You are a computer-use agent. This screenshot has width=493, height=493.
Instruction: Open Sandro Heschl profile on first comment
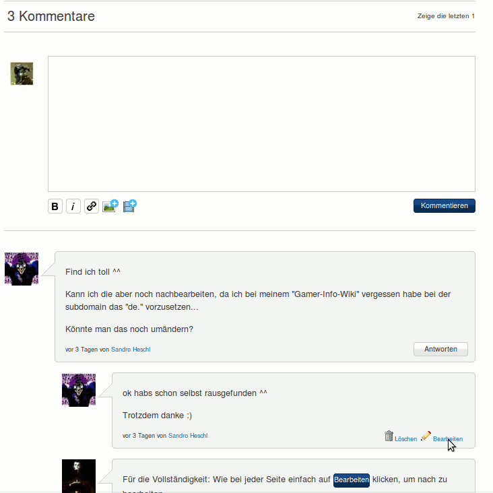pyautogui.click(x=131, y=350)
